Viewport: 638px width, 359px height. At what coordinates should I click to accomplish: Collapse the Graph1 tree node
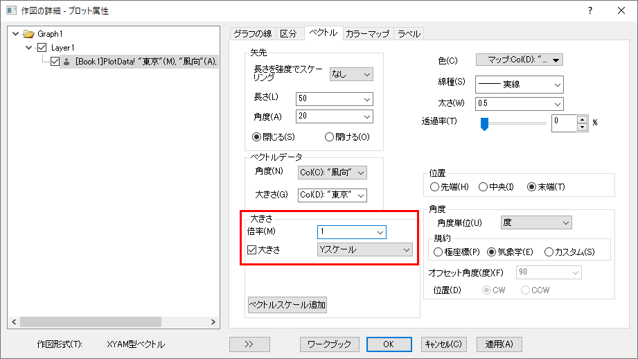[x=16, y=33]
